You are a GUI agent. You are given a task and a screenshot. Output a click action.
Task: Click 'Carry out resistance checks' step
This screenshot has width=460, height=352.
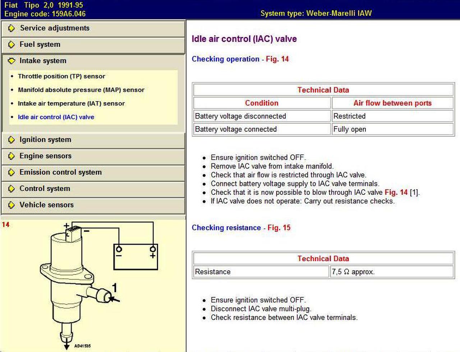tap(303, 201)
